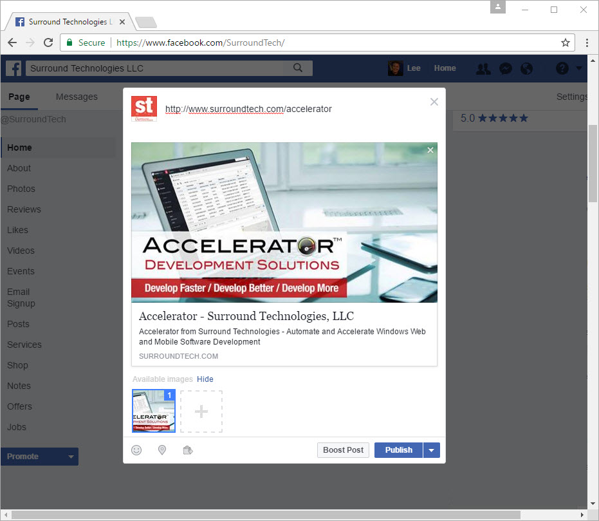Viewport: 599px width, 521px height.
Task: Click the scroll right arrow at bottom
Action: [582, 515]
